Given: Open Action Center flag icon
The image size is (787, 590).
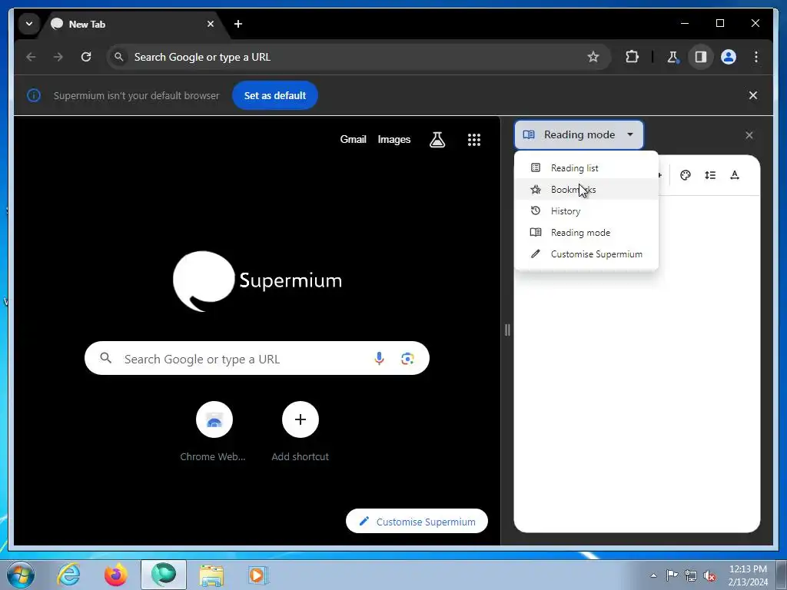Looking at the screenshot, I should [672, 575].
